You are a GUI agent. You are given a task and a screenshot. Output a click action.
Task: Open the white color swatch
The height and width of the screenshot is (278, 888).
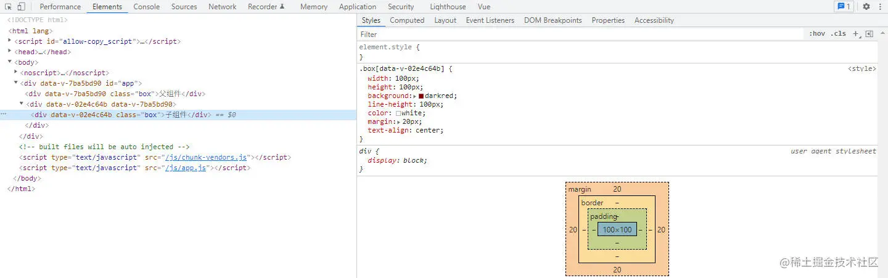pos(398,113)
